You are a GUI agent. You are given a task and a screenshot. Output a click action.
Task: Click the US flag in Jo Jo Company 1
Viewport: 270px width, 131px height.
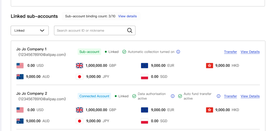click(x=20, y=65)
